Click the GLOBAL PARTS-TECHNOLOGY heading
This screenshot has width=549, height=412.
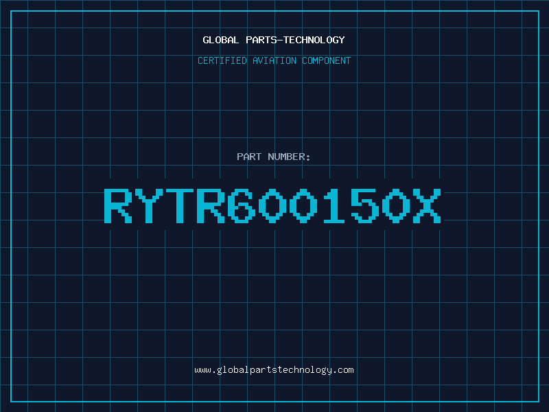274,40
